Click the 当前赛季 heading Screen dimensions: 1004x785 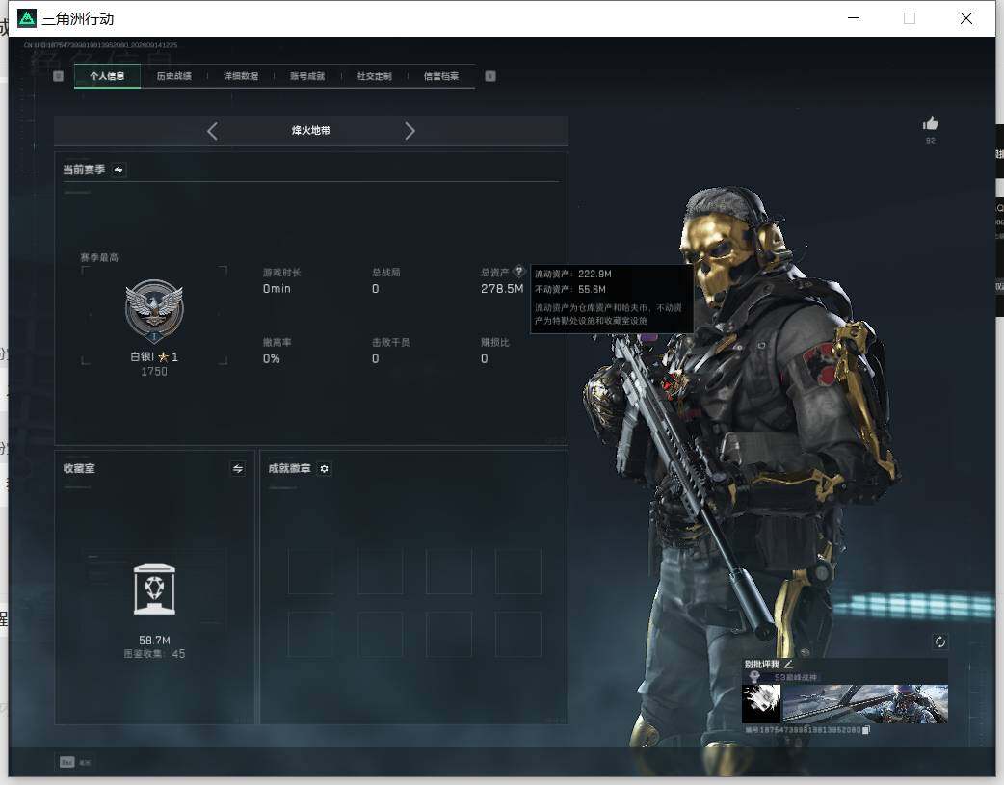point(84,170)
